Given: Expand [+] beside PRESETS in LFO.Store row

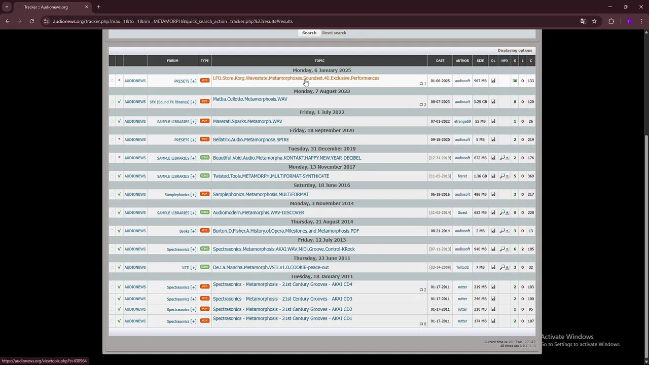Looking at the screenshot, I should click(x=193, y=81).
